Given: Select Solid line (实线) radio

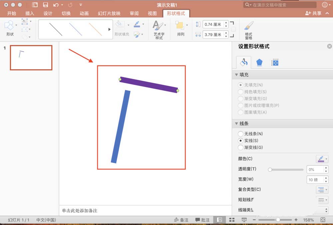Looking at the screenshot, I should [x=240, y=141].
